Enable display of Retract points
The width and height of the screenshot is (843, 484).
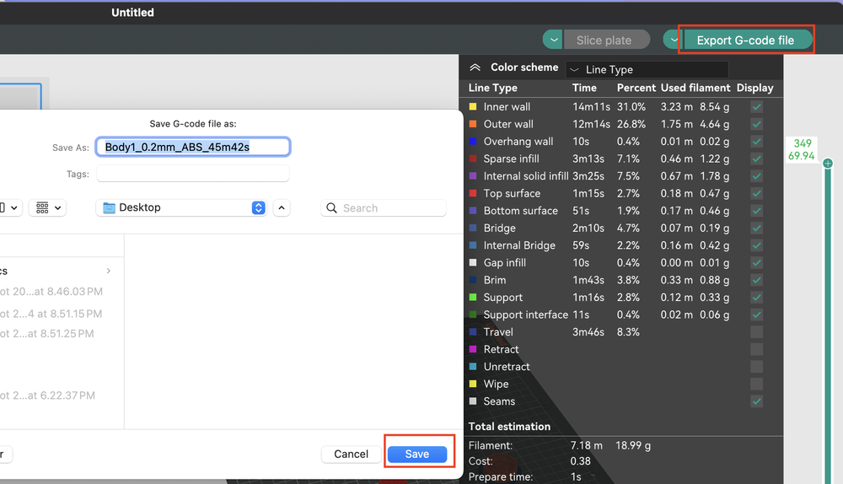coord(756,349)
